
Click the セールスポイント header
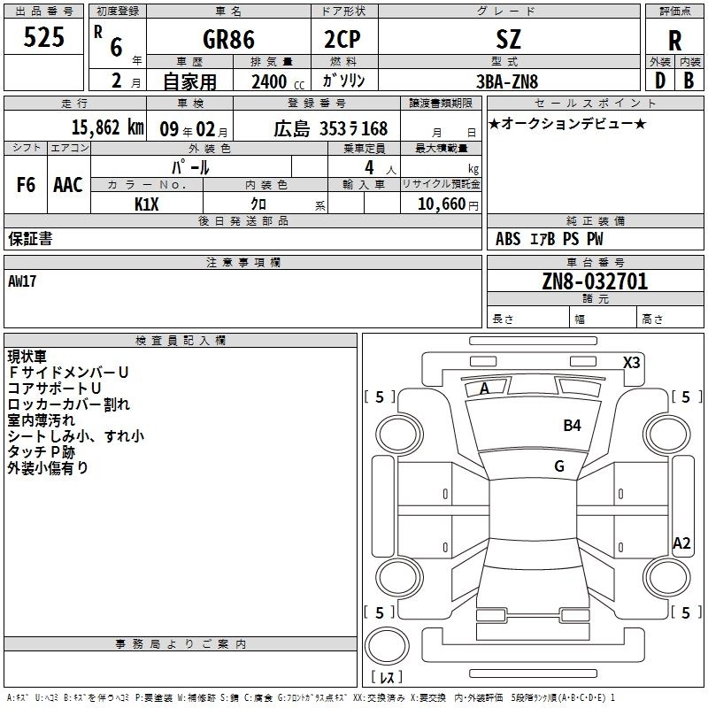pos(595,103)
